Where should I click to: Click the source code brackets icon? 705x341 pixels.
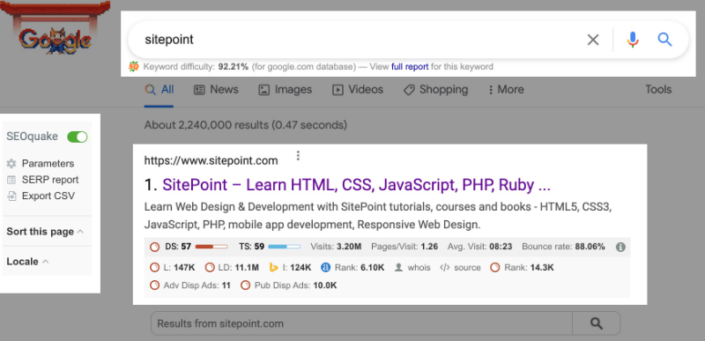coord(445,268)
